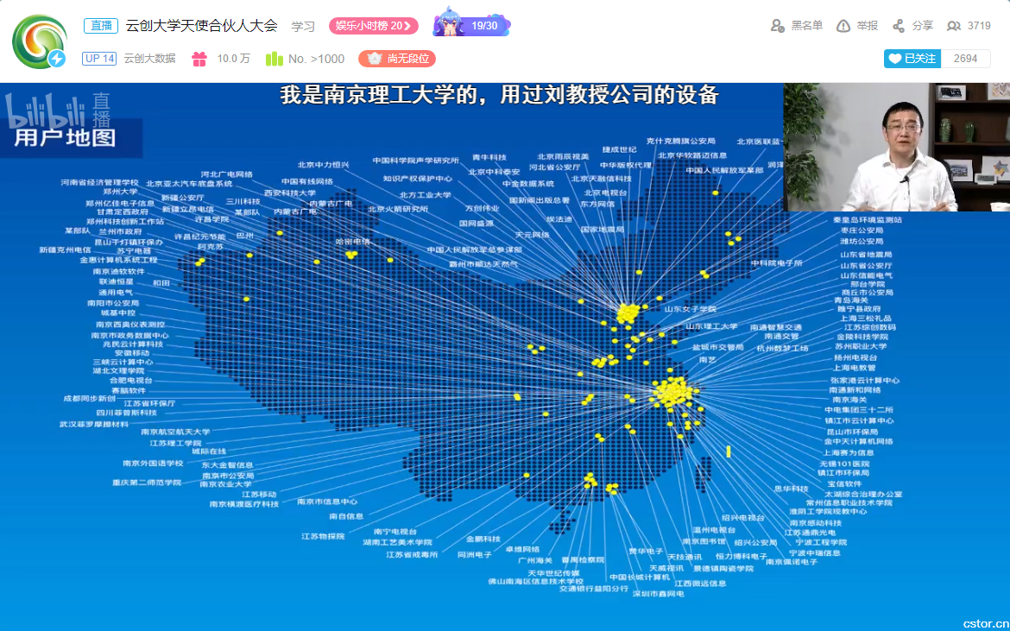This screenshot has width=1010, height=631.
Task: Click the 深圳市鑫网电 map label
Action: (659, 594)
